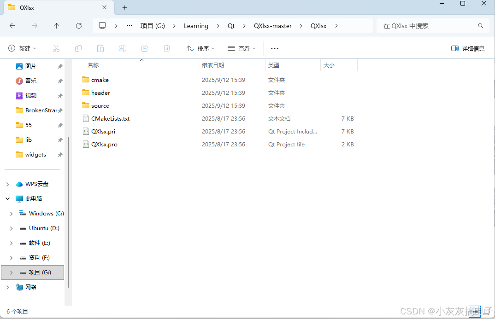Go back to previous folder

tap(12, 26)
